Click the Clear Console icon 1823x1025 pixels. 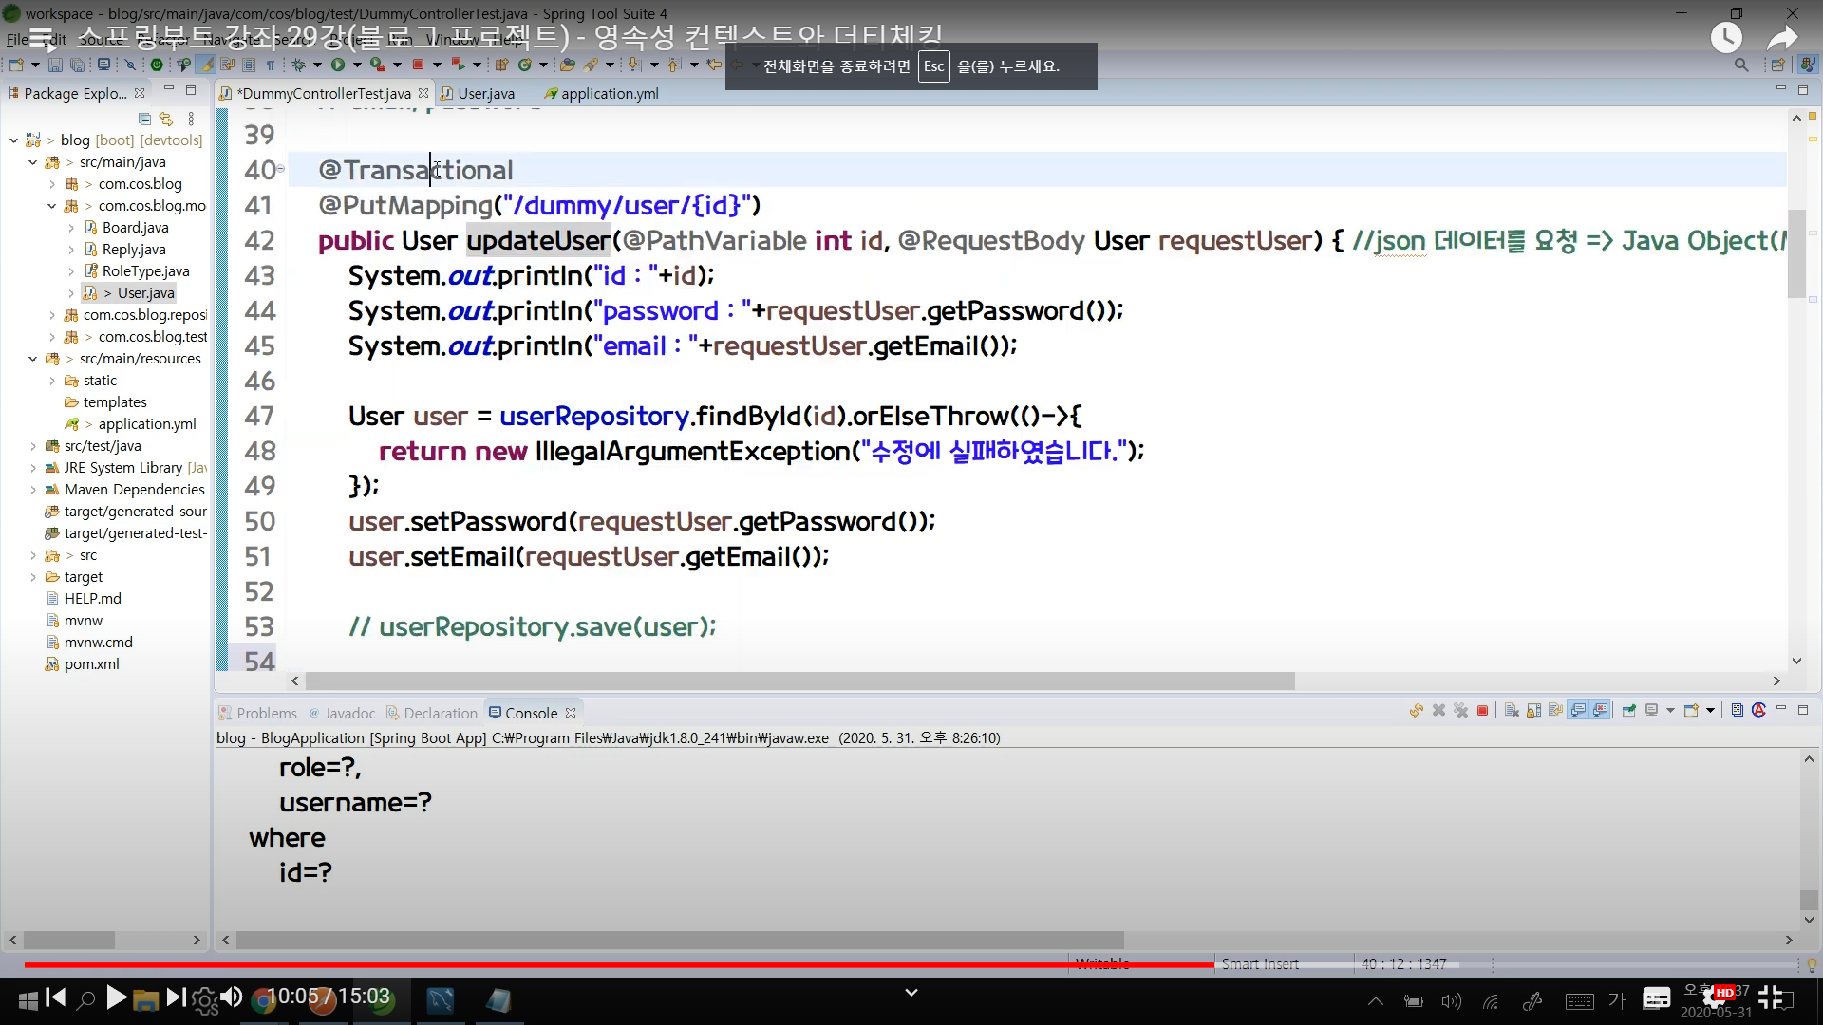[x=1512, y=710]
